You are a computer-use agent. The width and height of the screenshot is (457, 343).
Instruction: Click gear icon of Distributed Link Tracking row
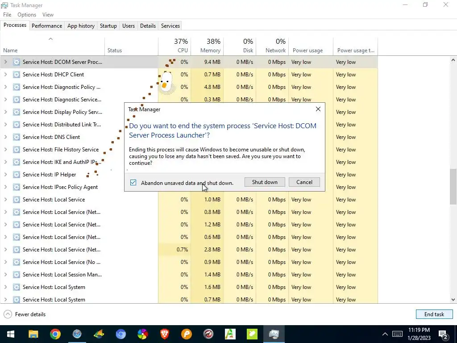click(x=17, y=125)
